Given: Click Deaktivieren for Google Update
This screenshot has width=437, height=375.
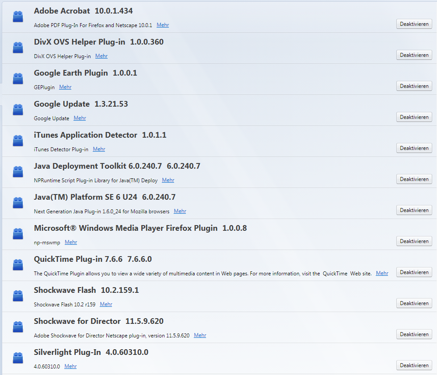Looking at the screenshot, I should 414,117.
